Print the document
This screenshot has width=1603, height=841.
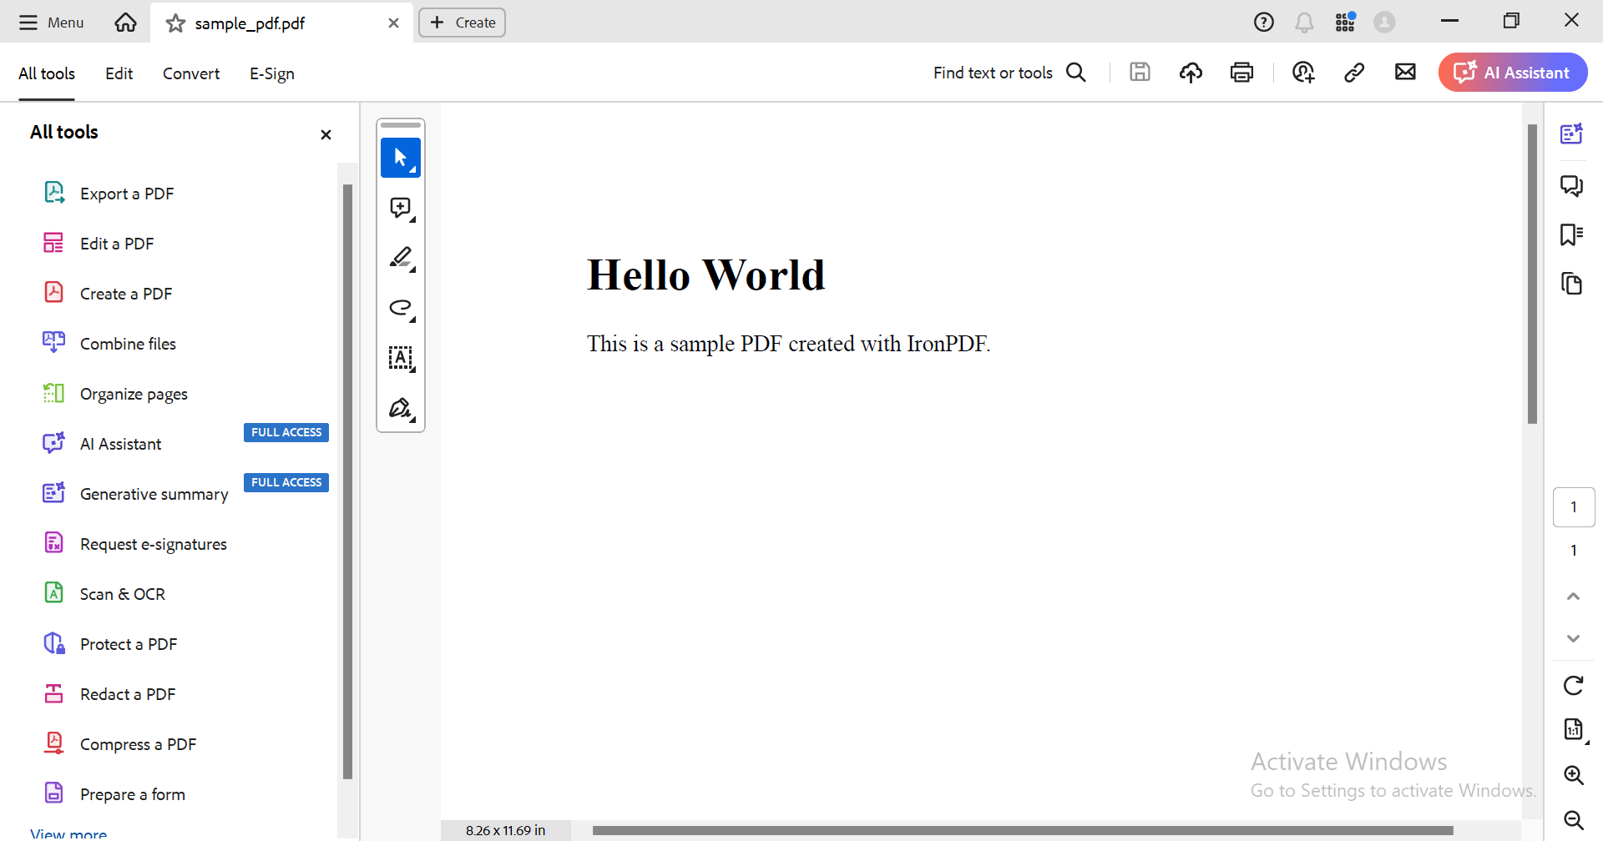[1241, 73]
